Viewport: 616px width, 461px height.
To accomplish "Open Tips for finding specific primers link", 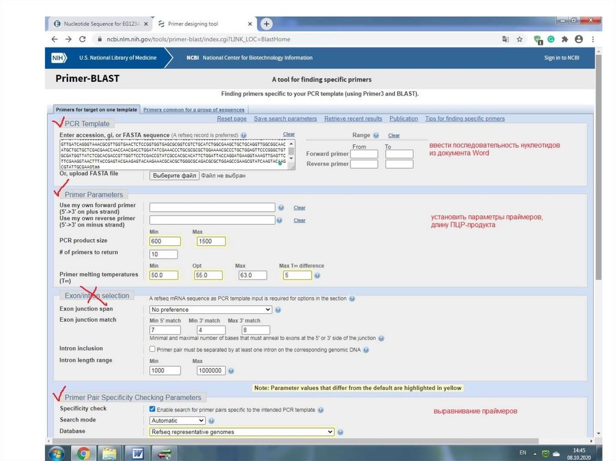I will (465, 118).
